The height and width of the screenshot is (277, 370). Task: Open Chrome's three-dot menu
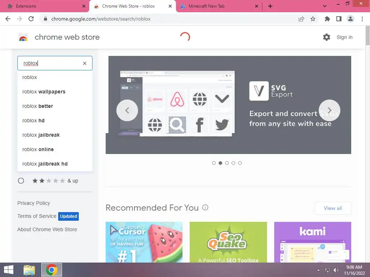click(362, 19)
